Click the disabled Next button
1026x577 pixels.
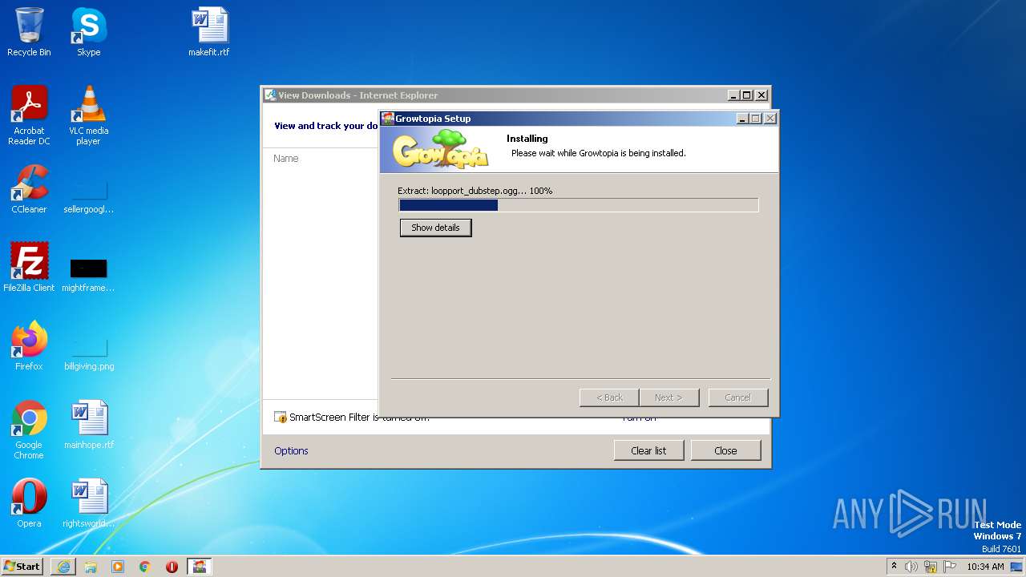point(669,397)
